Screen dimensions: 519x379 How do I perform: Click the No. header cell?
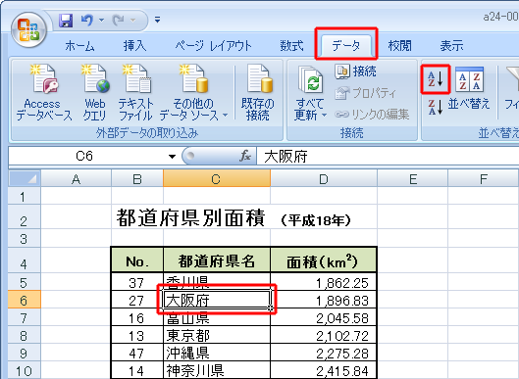(x=137, y=261)
